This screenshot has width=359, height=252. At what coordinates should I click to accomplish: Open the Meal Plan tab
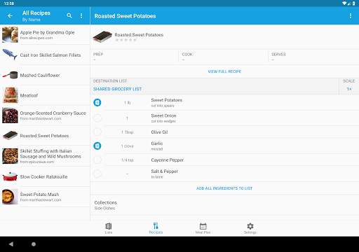[203, 228]
